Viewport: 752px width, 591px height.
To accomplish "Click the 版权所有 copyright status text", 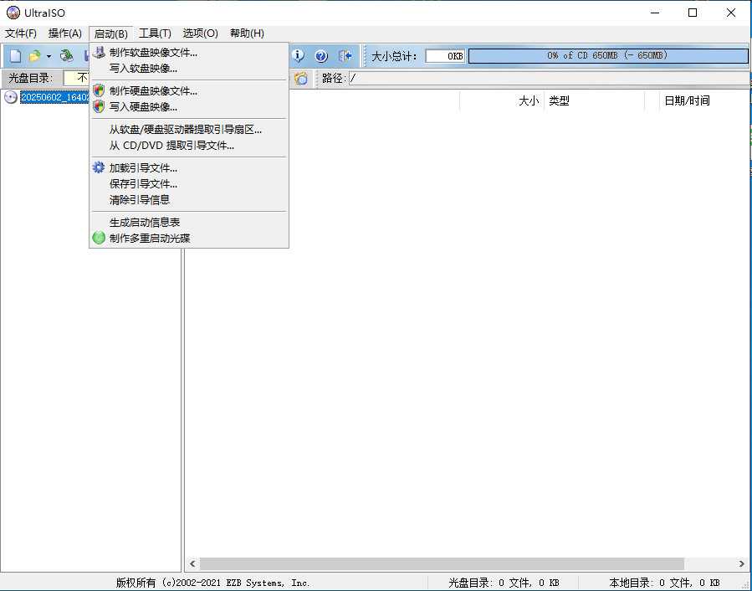I will (x=212, y=583).
